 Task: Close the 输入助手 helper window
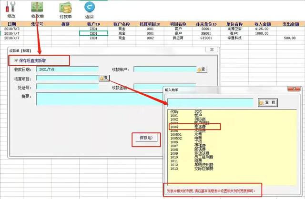(294, 89)
